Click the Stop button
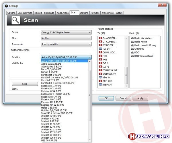The width and height of the screenshot is (172, 143). [25, 84]
